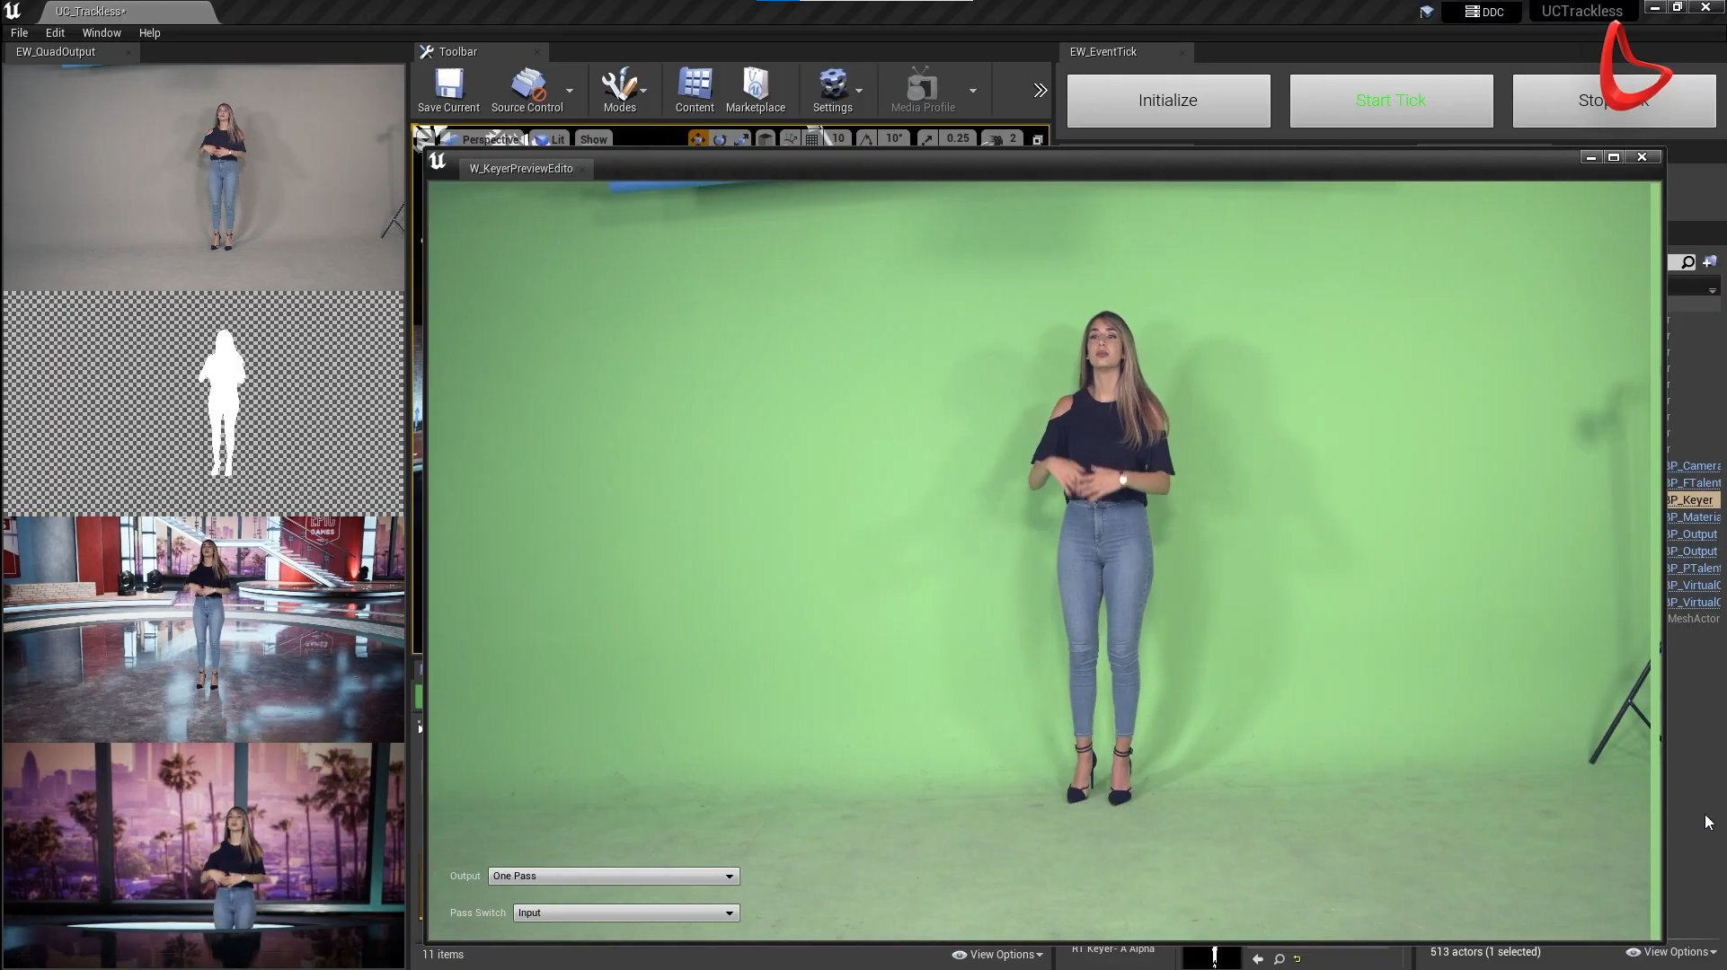Open the Window menu
The height and width of the screenshot is (970, 1727).
pos(101,32)
